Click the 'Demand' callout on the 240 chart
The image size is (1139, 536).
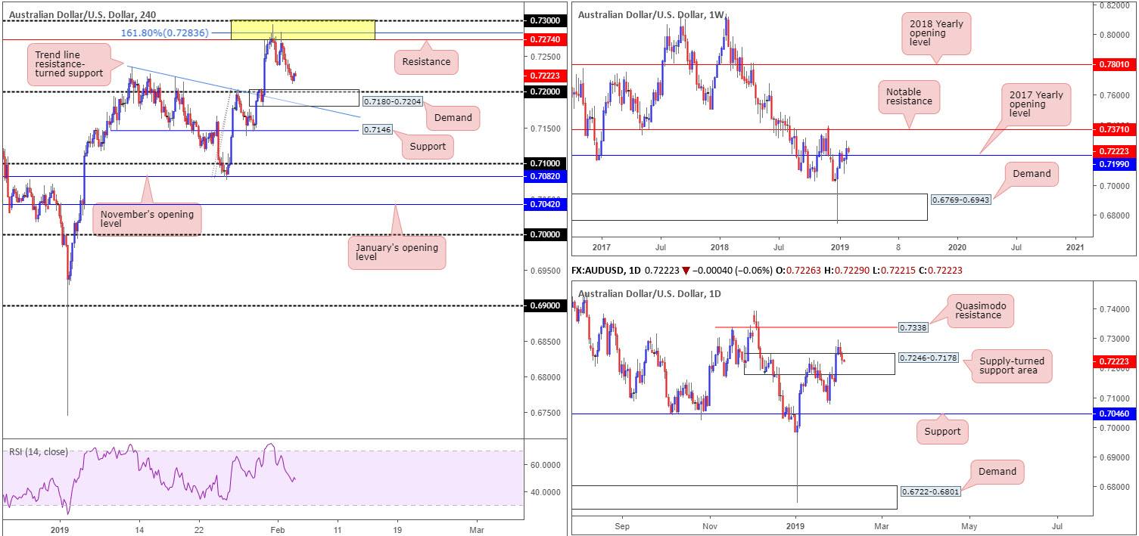pos(453,117)
